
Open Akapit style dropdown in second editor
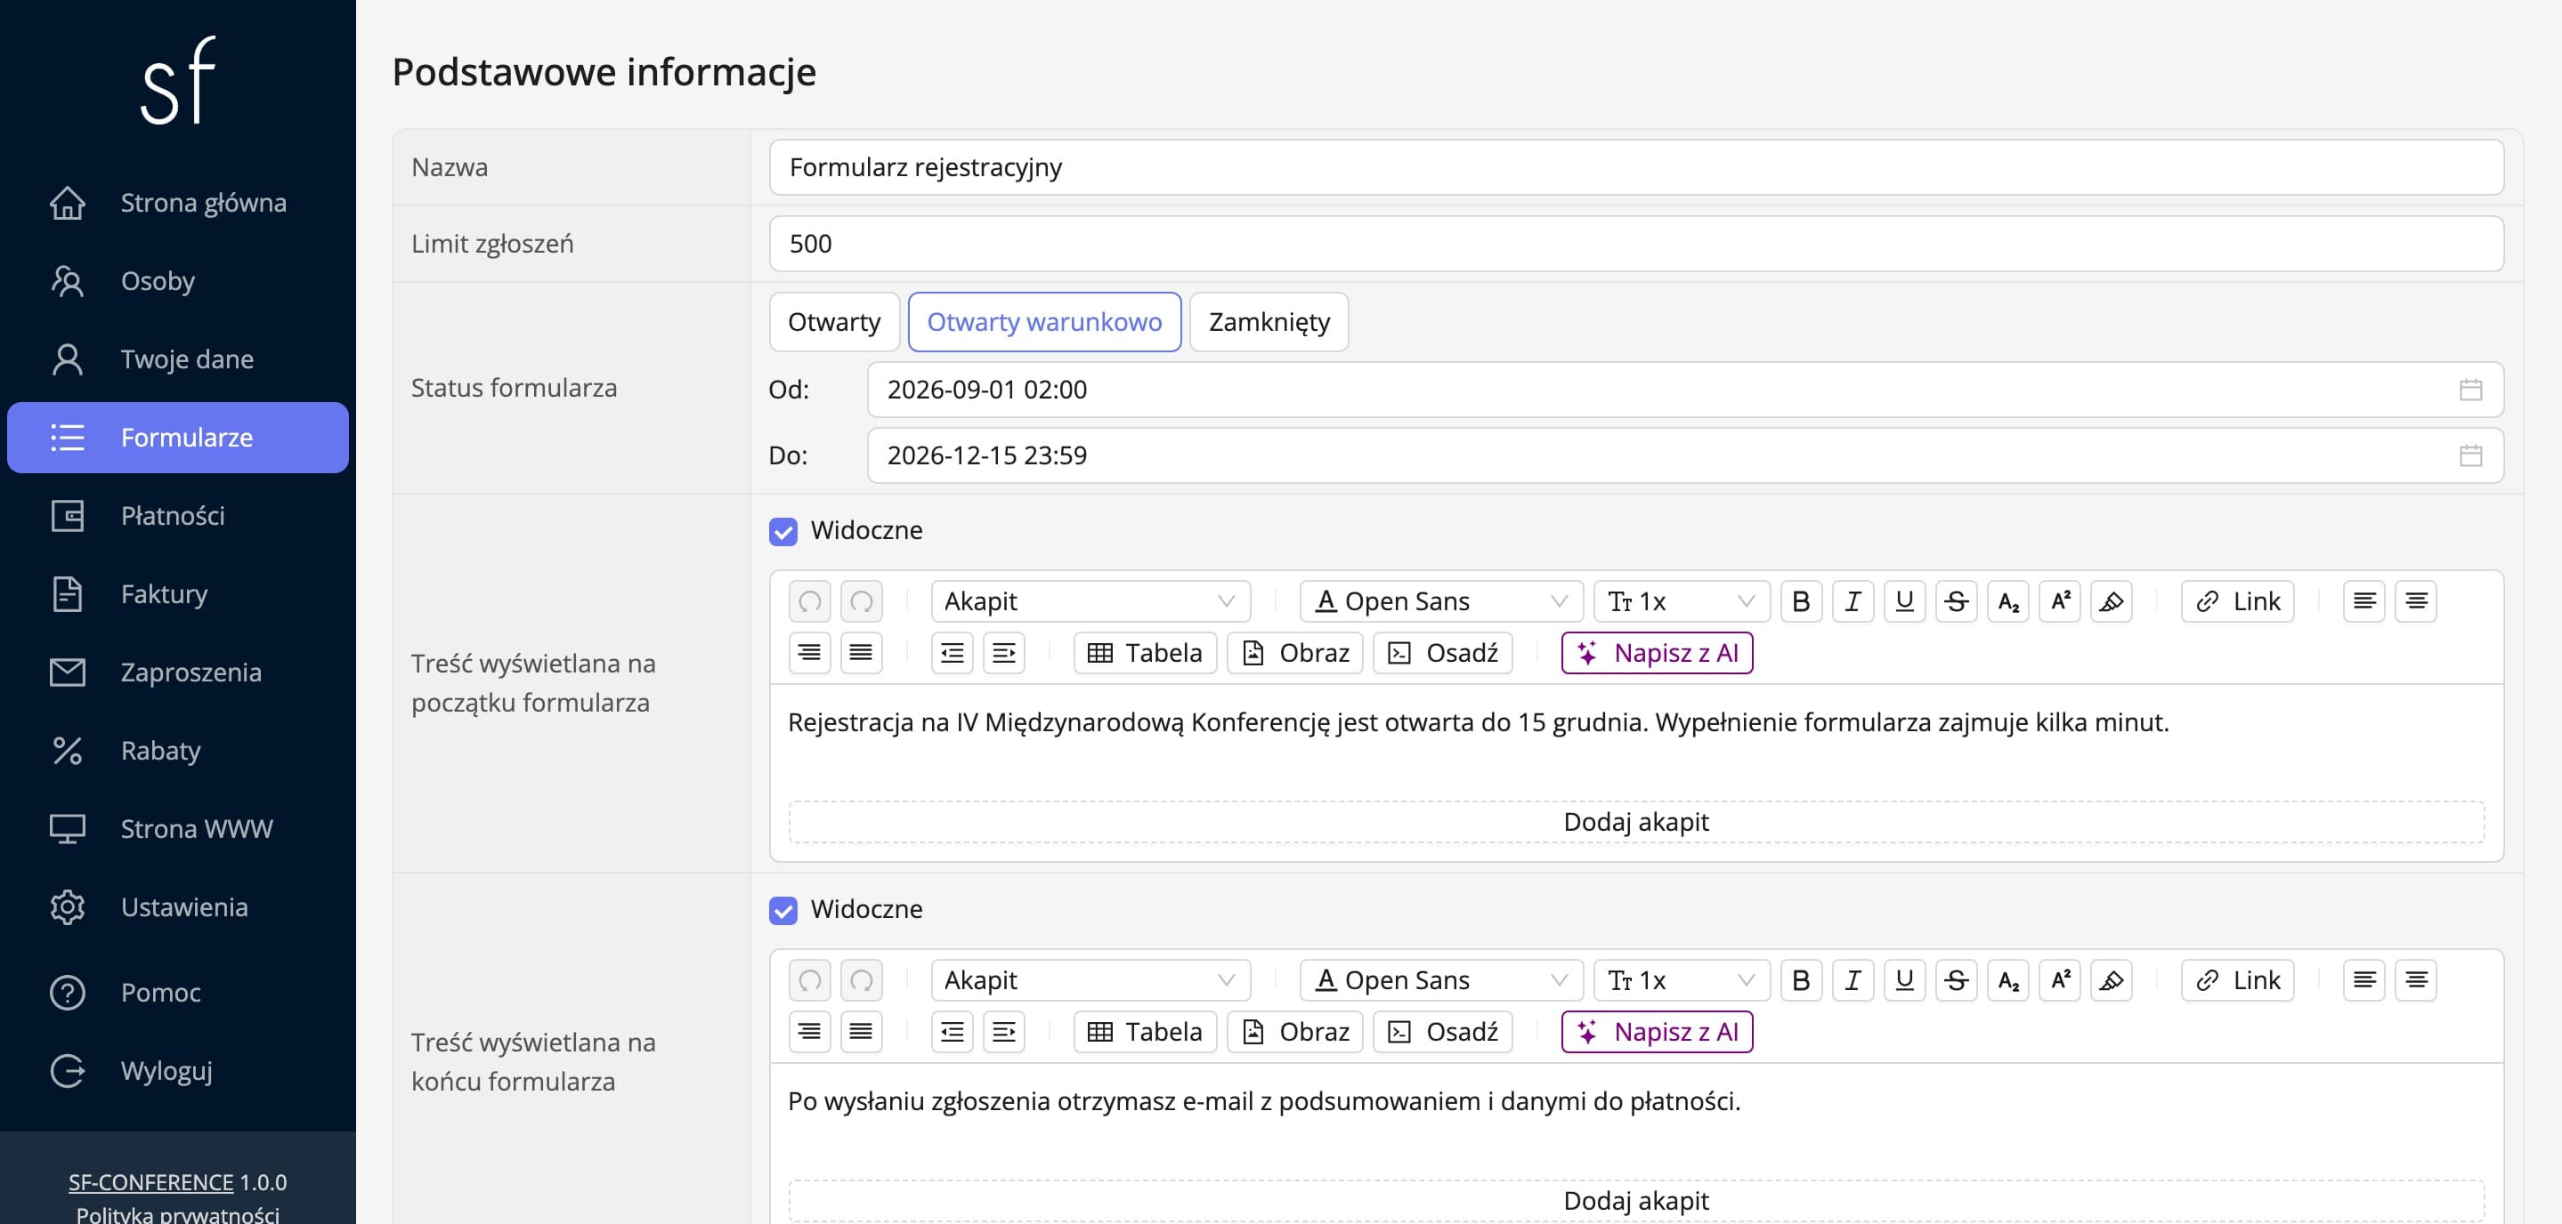click(x=1090, y=980)
